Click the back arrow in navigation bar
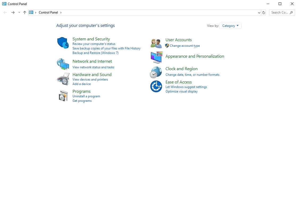This screenshot has height=206, width=298. pos(5,12)
